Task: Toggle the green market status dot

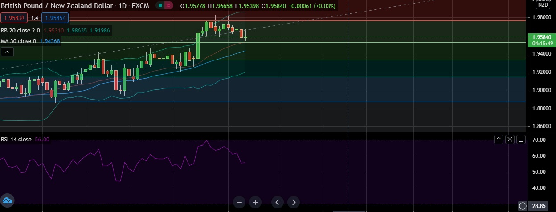Action: [159, 6]
